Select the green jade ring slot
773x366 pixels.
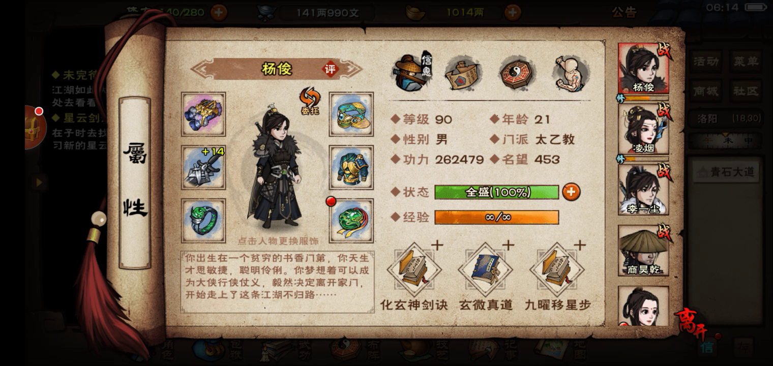click(x=203, y=221)
